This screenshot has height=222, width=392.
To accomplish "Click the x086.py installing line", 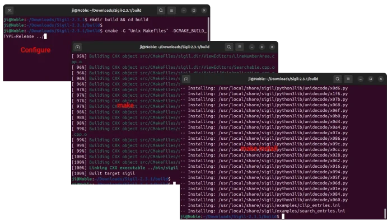I will tap(264, 138).
